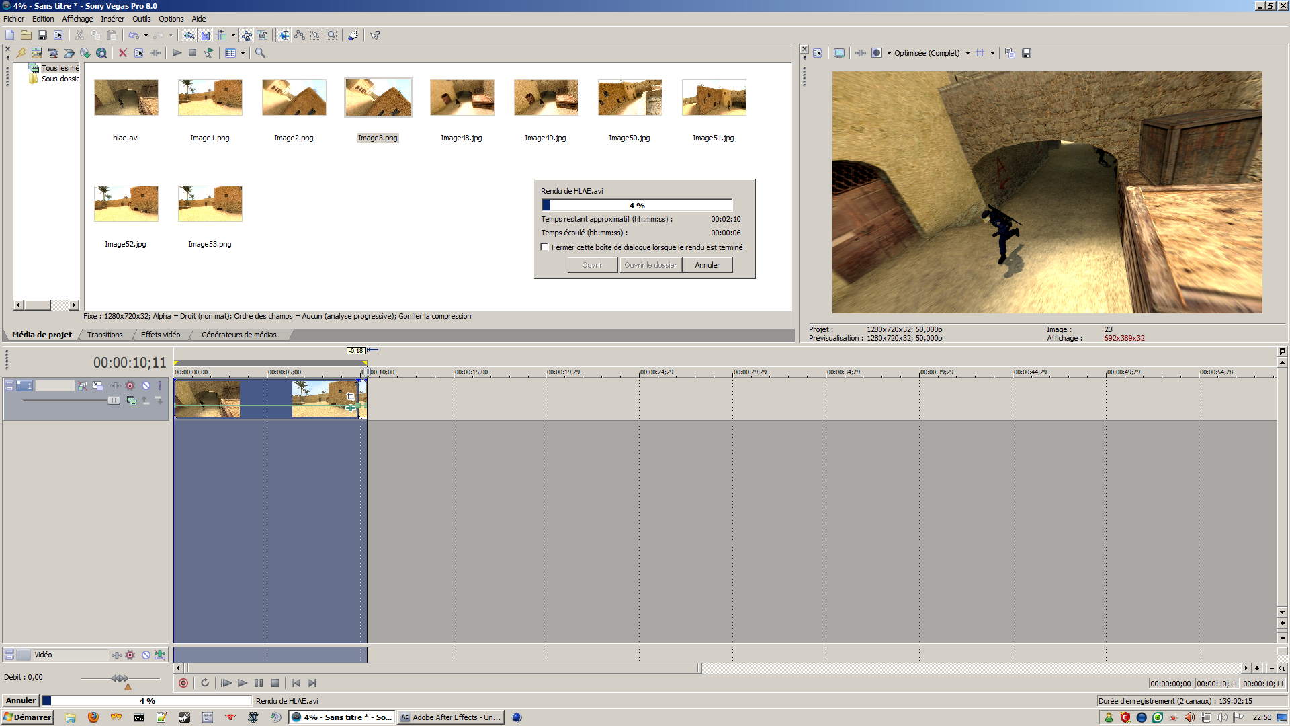Toggle the Automatic Crossfades icon
The width and height of the screenshot is (1290, 726).
tap(206, 35)
